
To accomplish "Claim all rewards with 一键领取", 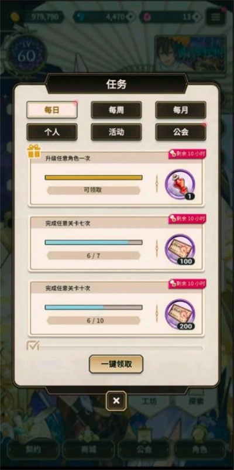I will pyautogui.click(x=116, y=364).
